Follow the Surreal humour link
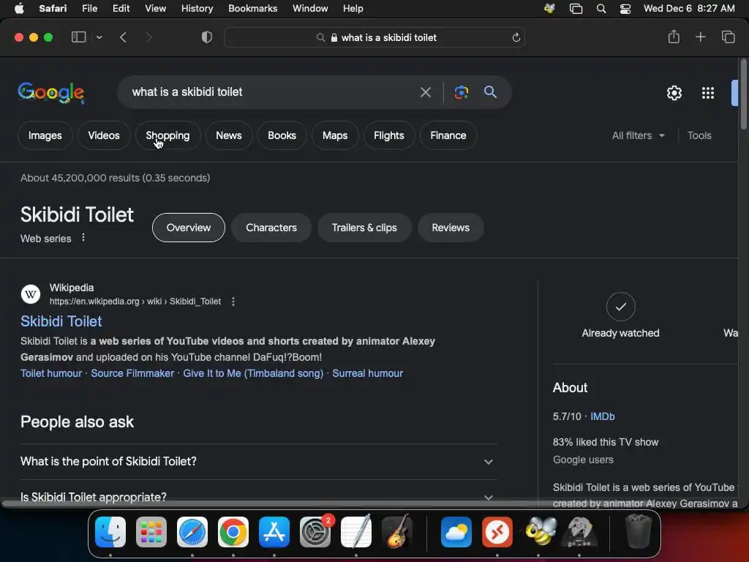 coord(367,373)
